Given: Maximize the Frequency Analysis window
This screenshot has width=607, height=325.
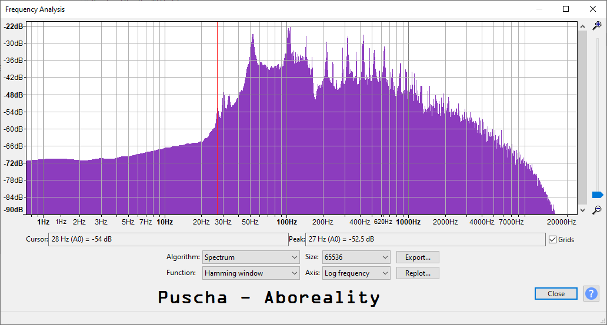Looking at the screenshot, I should tap(566, 9).
